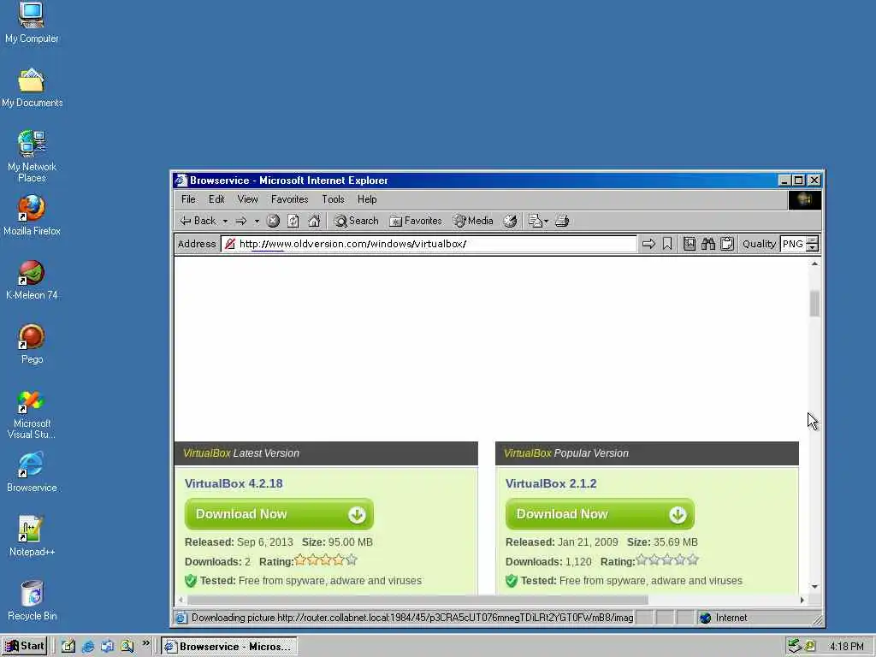876x657 pixels.
Task: Click the Home icon in toolbar
Action: click(314, 221)
